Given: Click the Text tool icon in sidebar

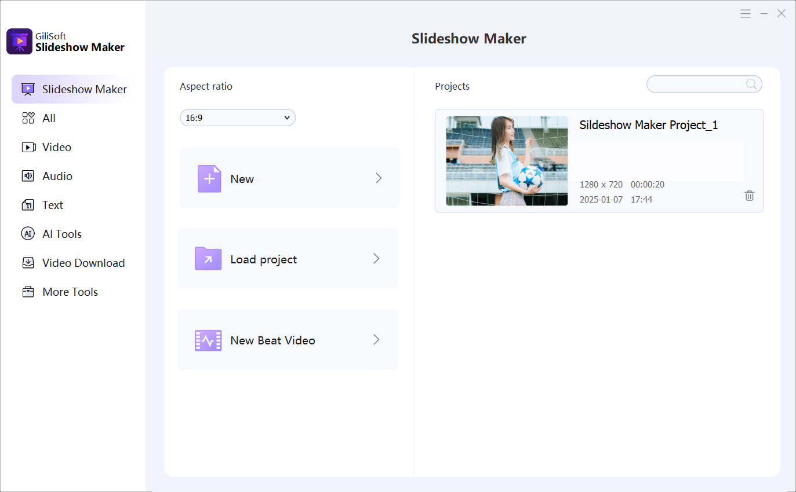Looking at the screenshot, I should [28, 205].
